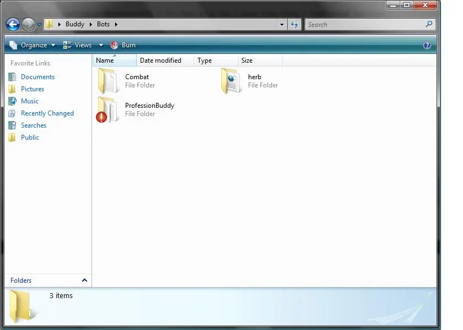This screenshot has width=463, height=330.
Task: Click the ProfessionBuddy folder name text
Action: click(150, 106)
